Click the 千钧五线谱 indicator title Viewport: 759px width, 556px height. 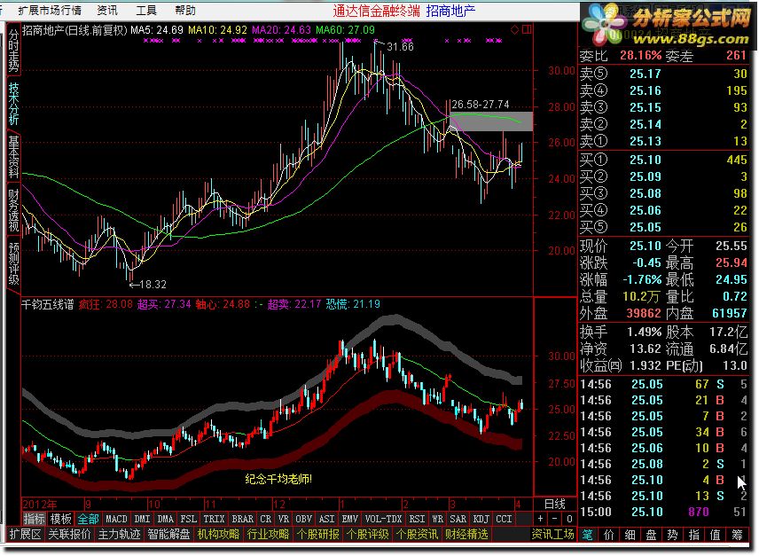point(48,304)
